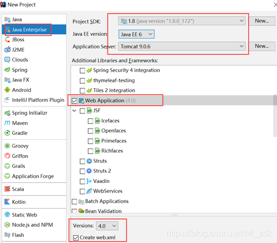Click the Spring Initializr icon
This screenshot has width=277, height=243.
point(8,113)
